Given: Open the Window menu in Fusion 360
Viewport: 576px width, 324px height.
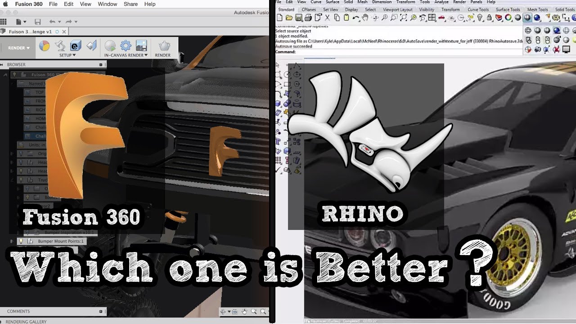Looking at the screenshot, I should (x=108, y=4).
